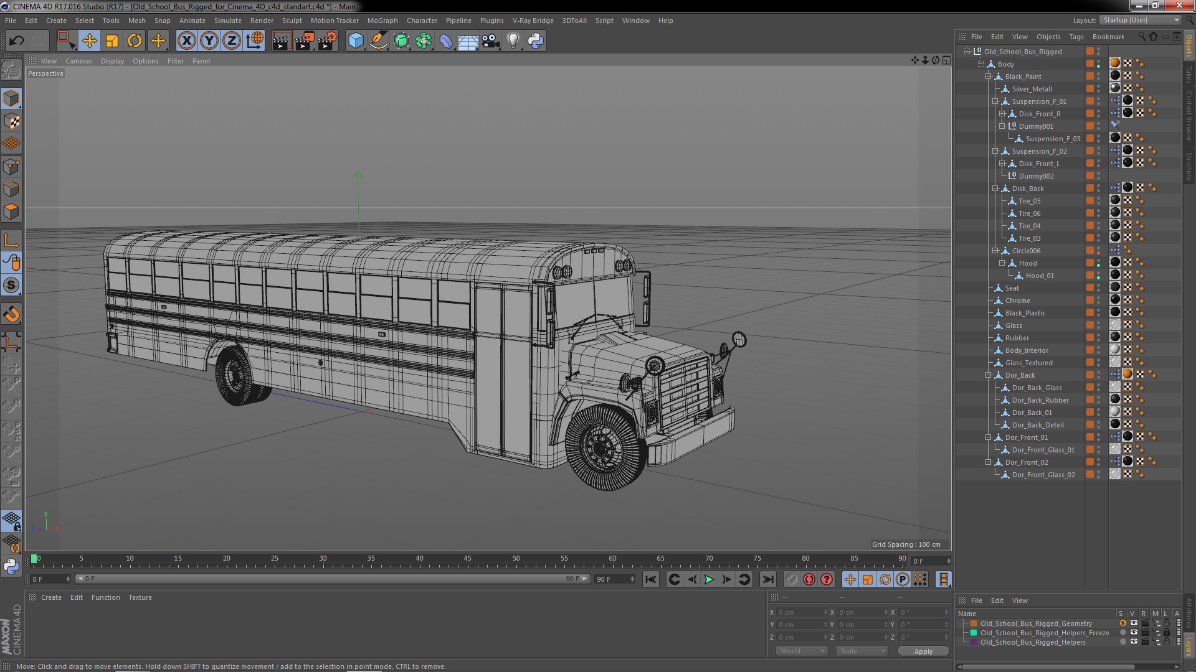Collapse the Suspension_F_01 node
This screenshot has height=672, width=1196.
coord(995,101)
